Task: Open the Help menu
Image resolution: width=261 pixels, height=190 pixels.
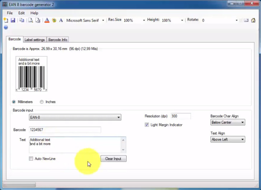Action: (34, 13)
